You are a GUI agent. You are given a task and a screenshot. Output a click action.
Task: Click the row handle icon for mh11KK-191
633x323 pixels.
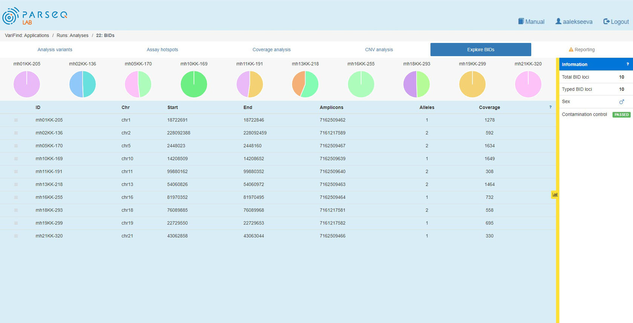click(x=16, y=171)
